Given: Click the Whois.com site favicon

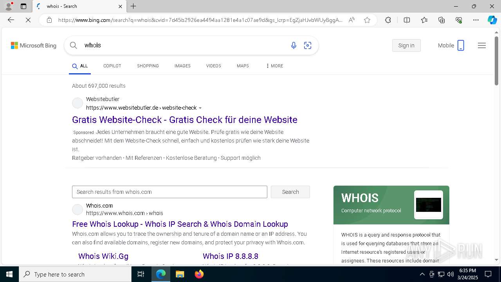Looking at the screenshot, I should pos(77,210).
